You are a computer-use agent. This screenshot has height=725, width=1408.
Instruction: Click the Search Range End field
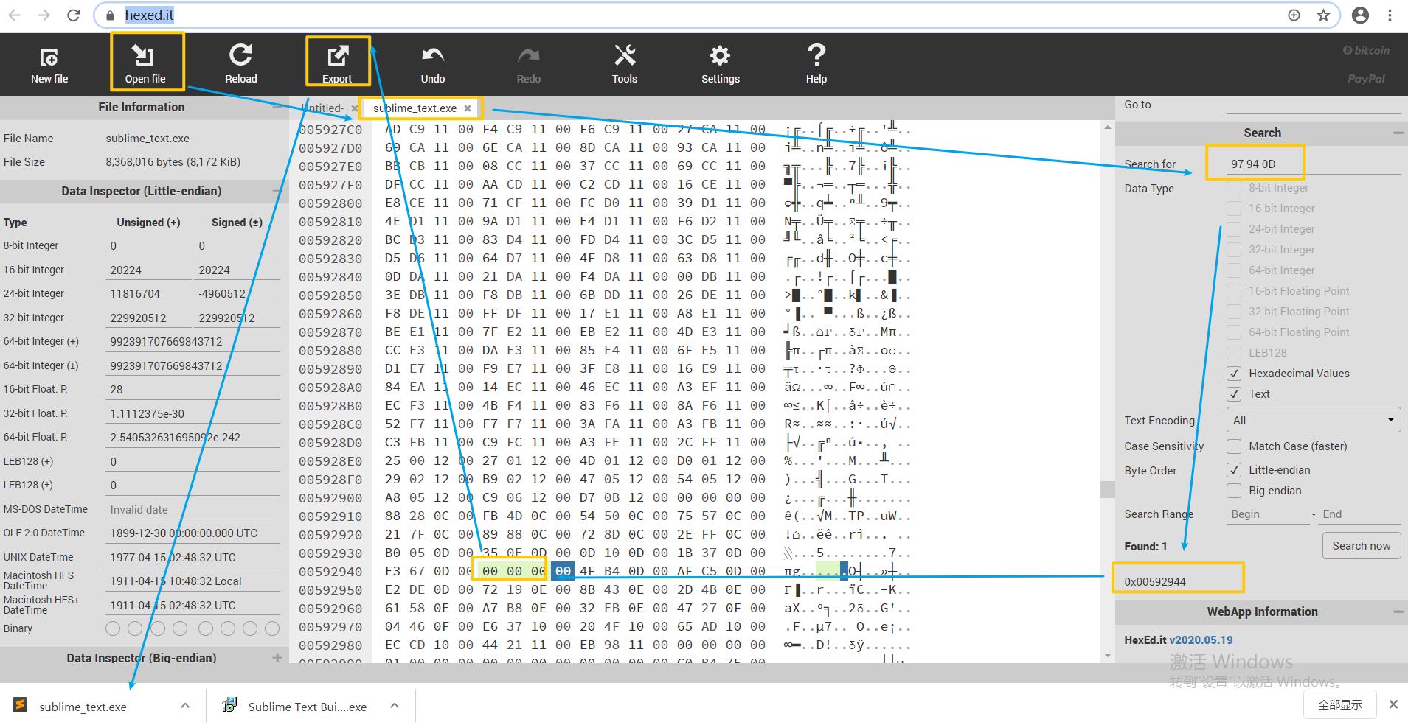(1359, 514)
